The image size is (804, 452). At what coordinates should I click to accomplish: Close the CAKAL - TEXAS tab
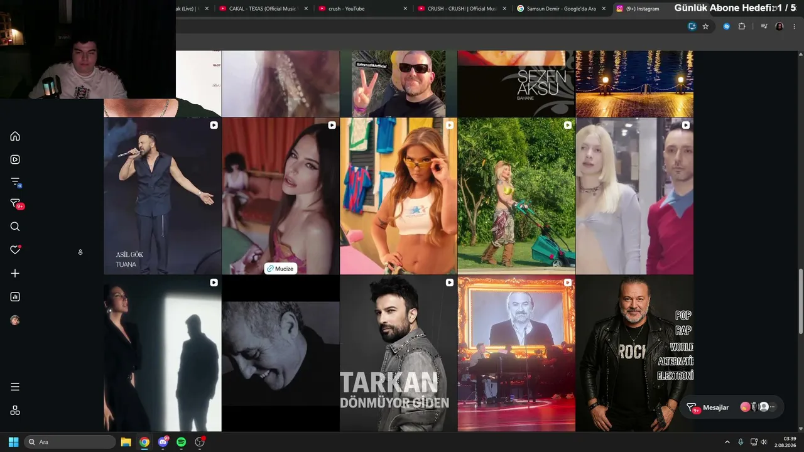(306, 9)
